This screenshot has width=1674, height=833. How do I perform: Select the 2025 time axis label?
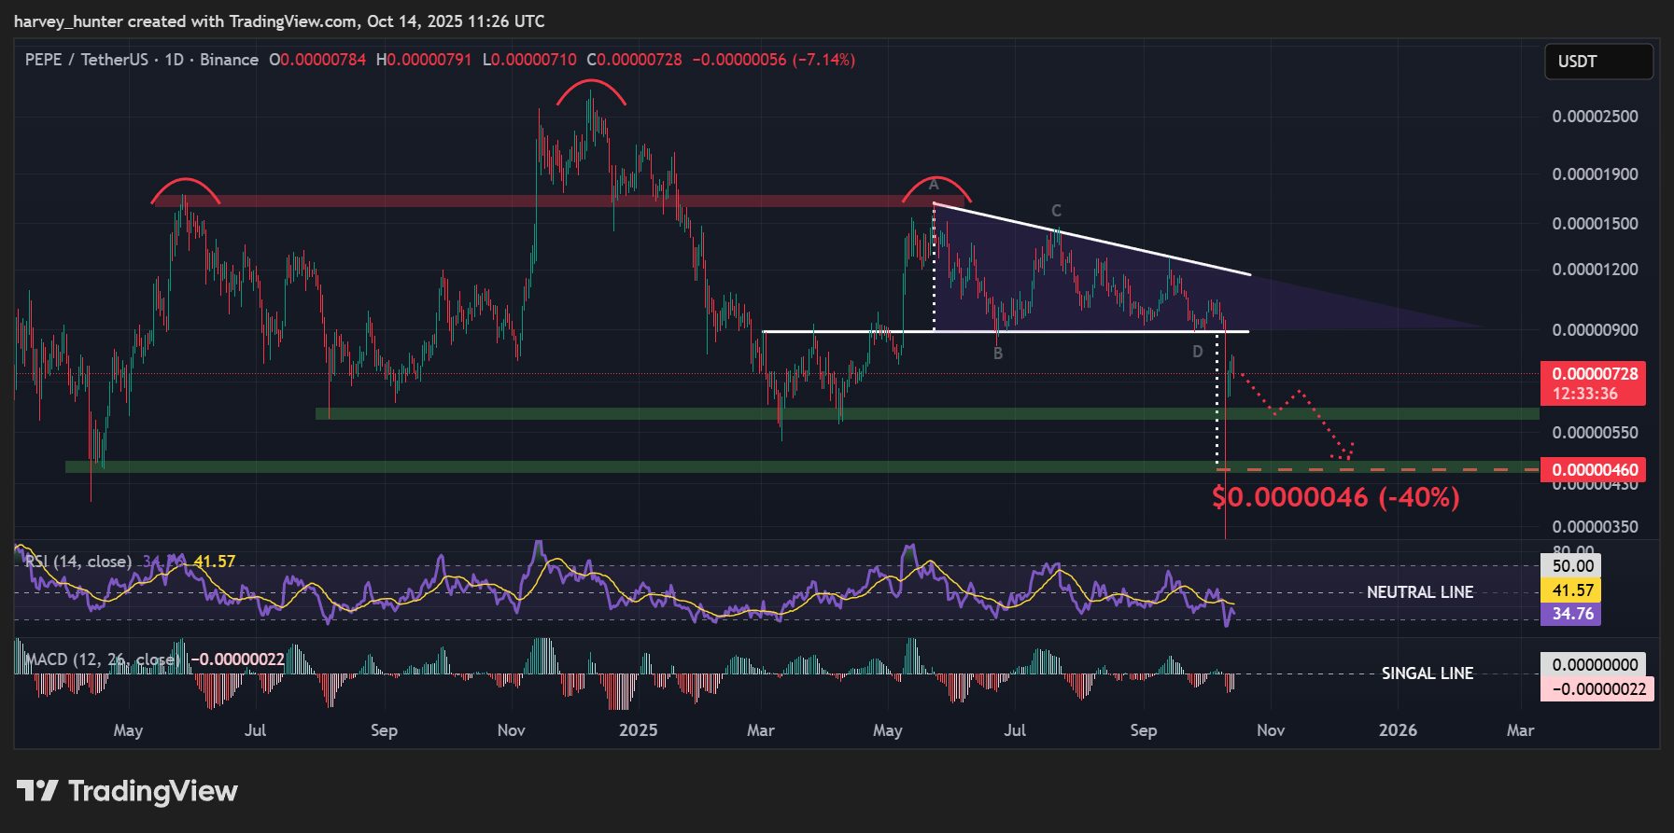click(x=638, y=730)
